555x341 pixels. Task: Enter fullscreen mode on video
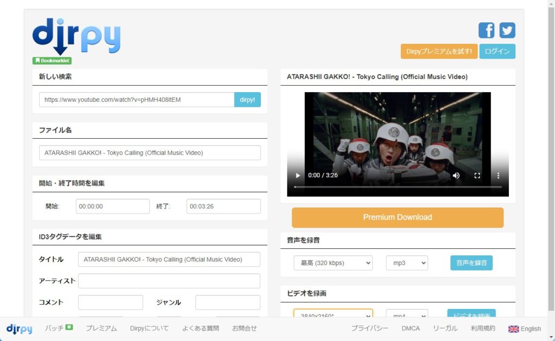(477, 176)
